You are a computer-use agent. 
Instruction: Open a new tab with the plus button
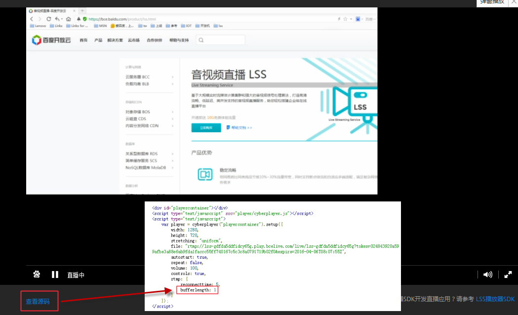click(82, 11)
